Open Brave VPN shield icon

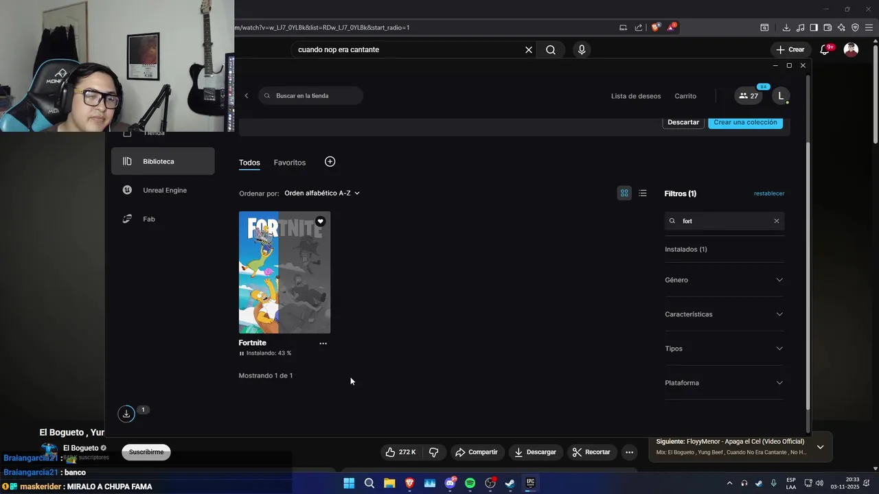855,27
